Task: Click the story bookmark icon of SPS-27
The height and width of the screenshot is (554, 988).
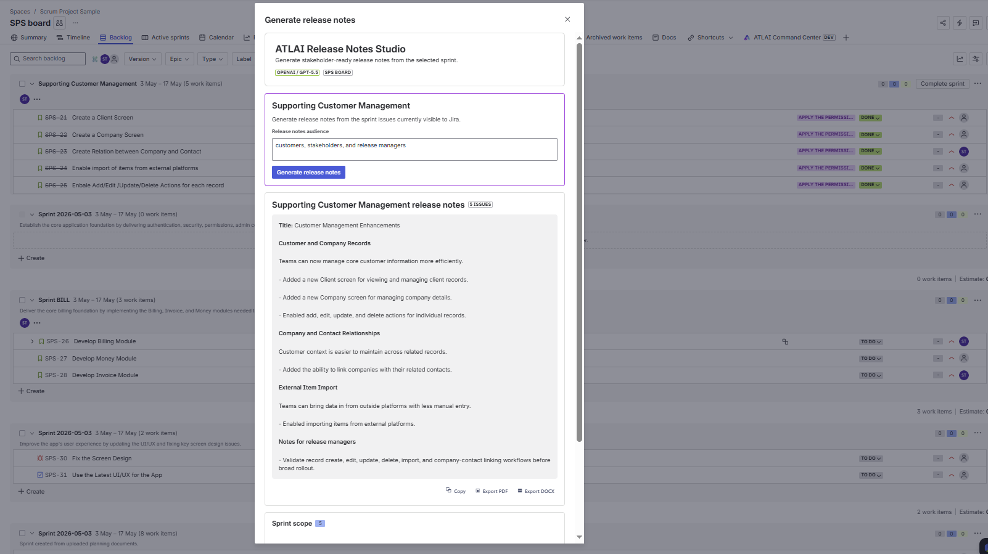Action: click(x=40, y=359)
